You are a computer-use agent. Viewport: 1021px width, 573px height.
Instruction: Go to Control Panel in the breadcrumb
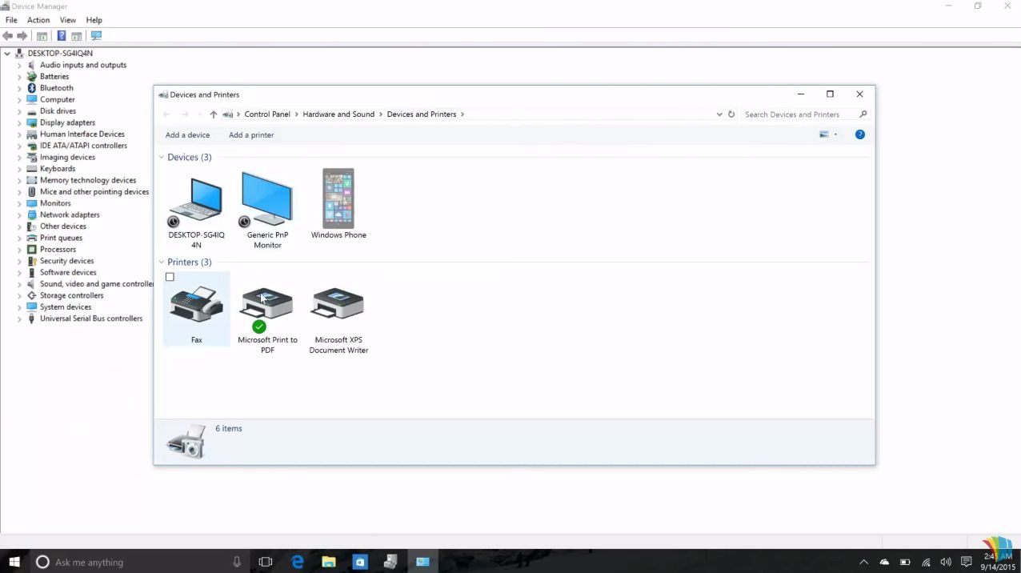267,114
